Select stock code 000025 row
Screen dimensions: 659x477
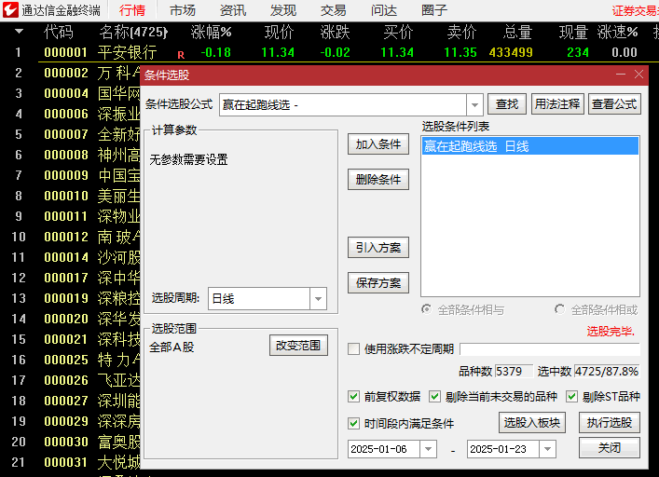point(66,360)
